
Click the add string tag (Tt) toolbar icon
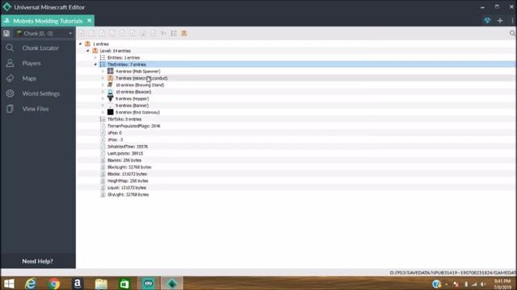163,33
